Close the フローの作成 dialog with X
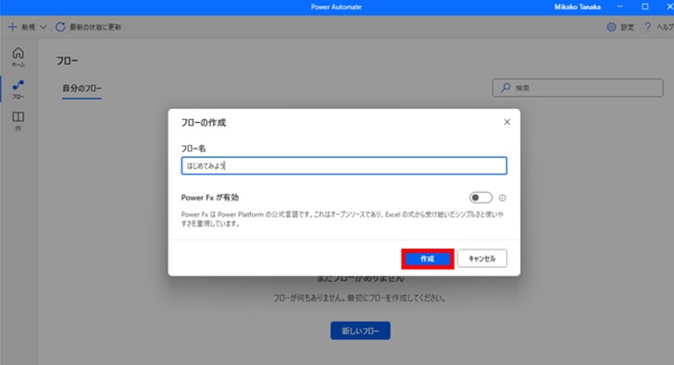 pyautogui.click(x=507, y=122)
